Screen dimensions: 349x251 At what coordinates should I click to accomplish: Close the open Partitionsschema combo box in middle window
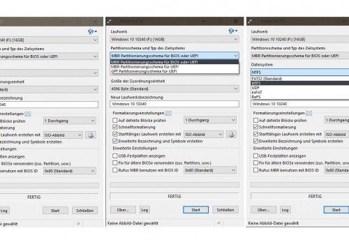174,56
